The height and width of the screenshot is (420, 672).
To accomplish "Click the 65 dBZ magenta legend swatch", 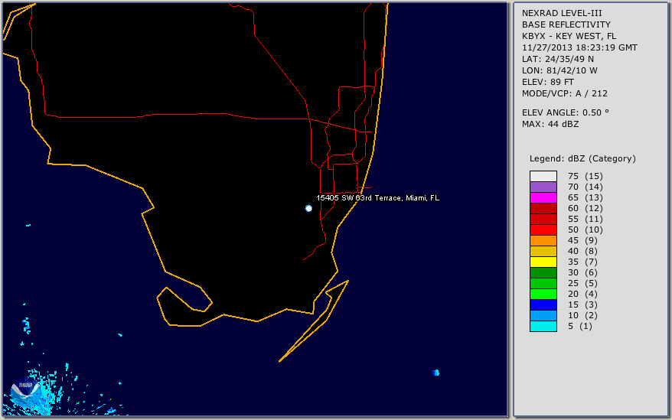I will 543,197.
